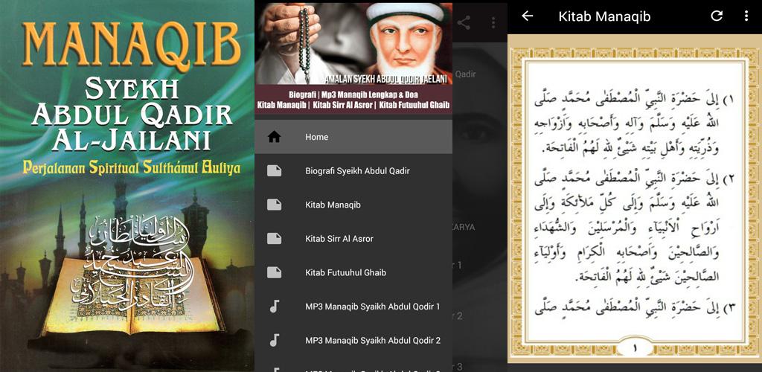This screenshot has width=762, height=372.
Task: Go back from the Kitab Manaqib page
Action: coord(528,16)
